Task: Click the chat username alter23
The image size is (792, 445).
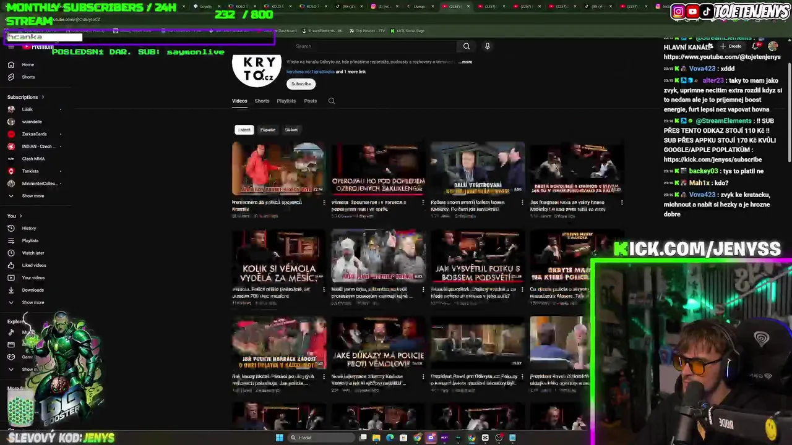Action: (x=713, y=80)
